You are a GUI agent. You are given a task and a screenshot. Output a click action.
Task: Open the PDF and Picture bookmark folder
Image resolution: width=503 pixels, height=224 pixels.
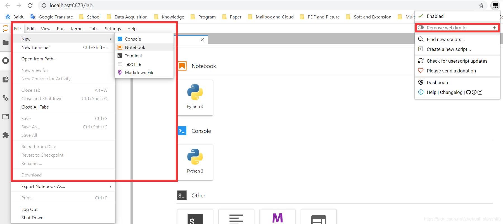coord(320,17)
